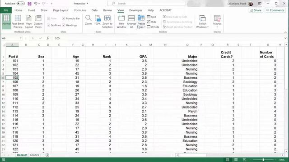Click the Share button
Viewport: 289px width, 162px height.
pyautogui.click(x=256, y=10)
